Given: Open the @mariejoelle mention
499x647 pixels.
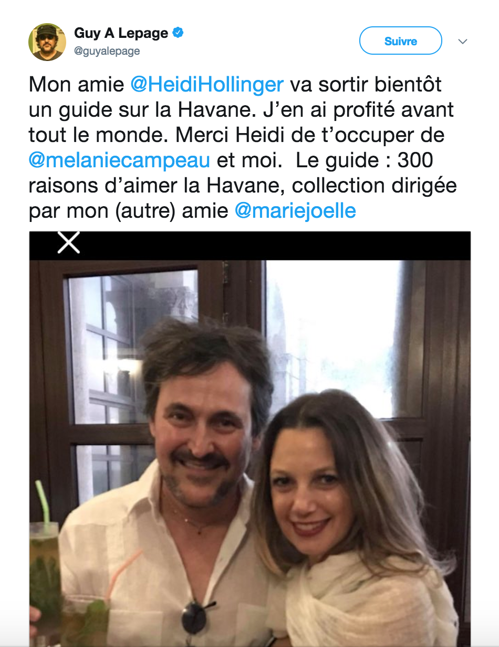Looking at the screenshot, I should pyautogui.click(x=295, y=211).
